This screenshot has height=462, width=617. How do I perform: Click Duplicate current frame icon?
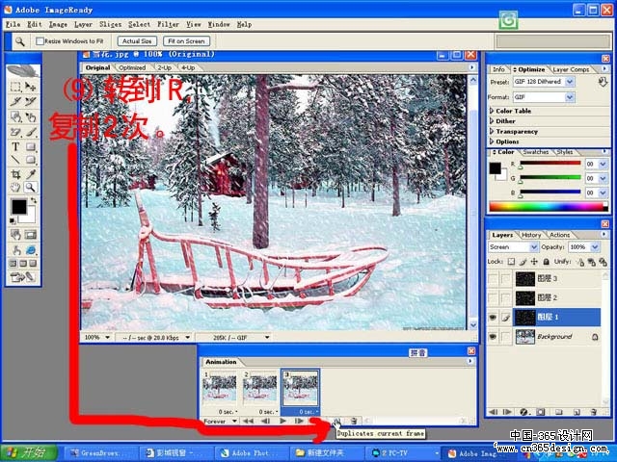337,422
